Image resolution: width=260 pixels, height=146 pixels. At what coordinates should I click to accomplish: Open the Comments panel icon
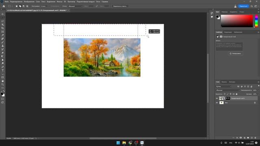(212, 17)
